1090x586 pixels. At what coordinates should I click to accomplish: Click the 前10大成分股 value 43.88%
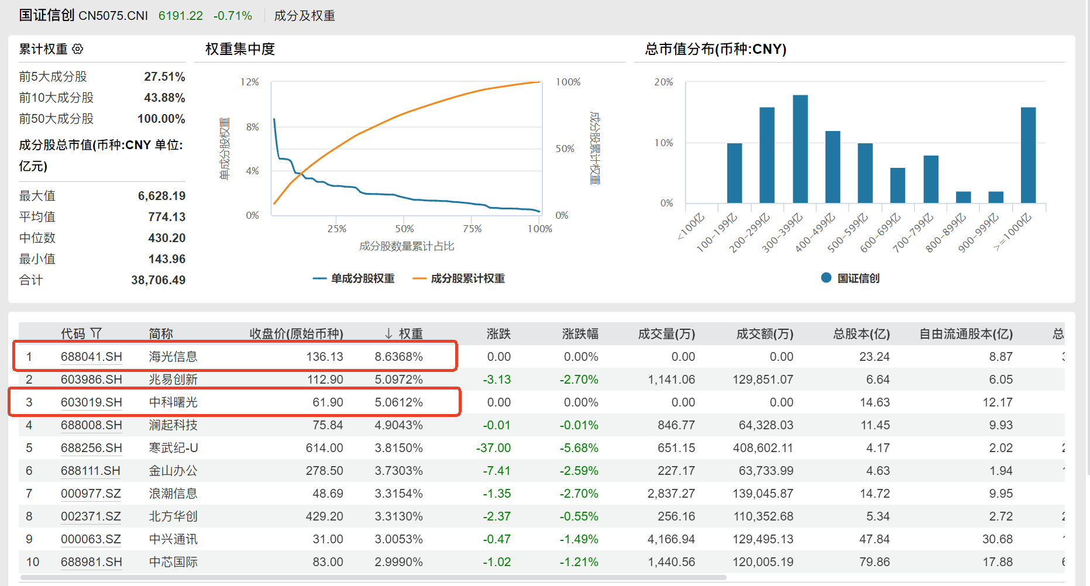[x=164, y=98]
